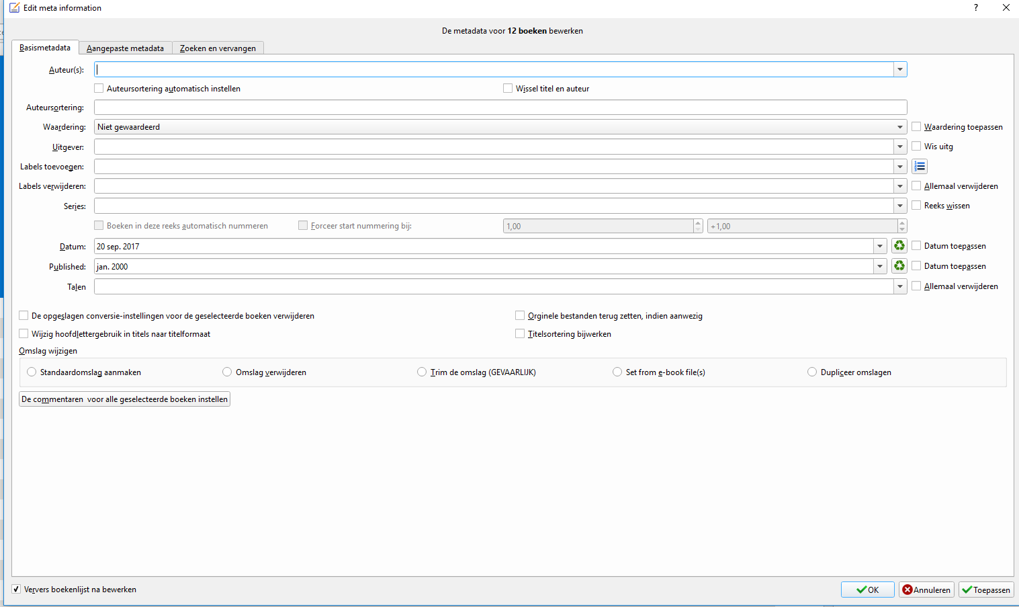Screen dimensions: 1019x607
Task: Open the Datum calendar dropdown
Action: pos(880,246)
